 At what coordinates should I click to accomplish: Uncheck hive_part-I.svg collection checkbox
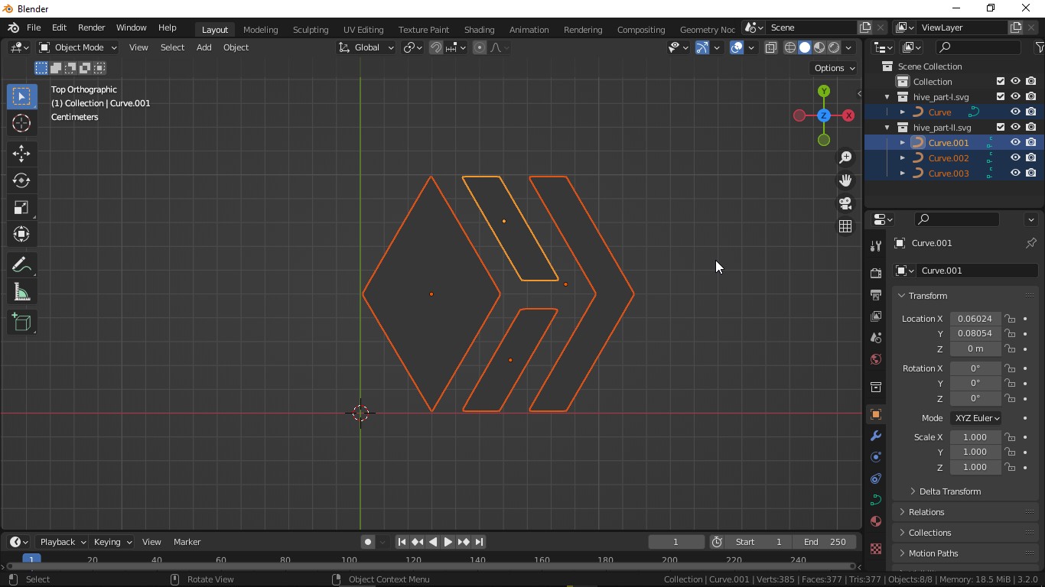[x=1000, y=96]
